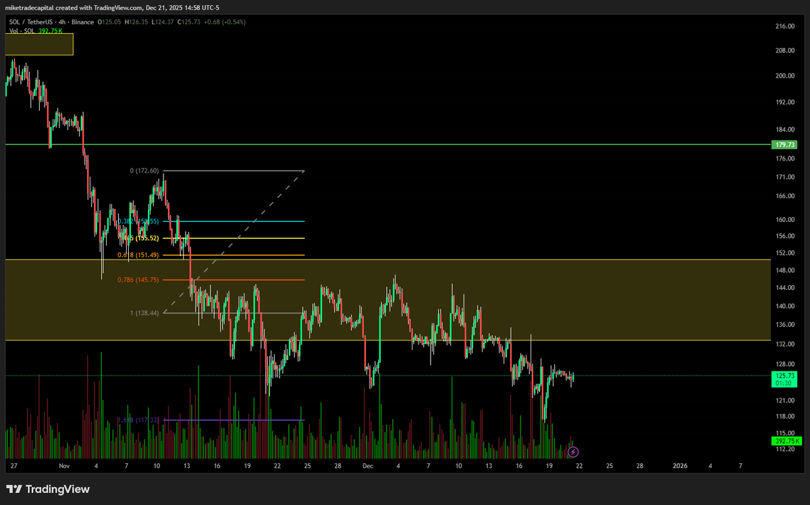Screen dimensions: 810x505
Task: Click the 148.00 price scale label
Action: pos(786,270)
